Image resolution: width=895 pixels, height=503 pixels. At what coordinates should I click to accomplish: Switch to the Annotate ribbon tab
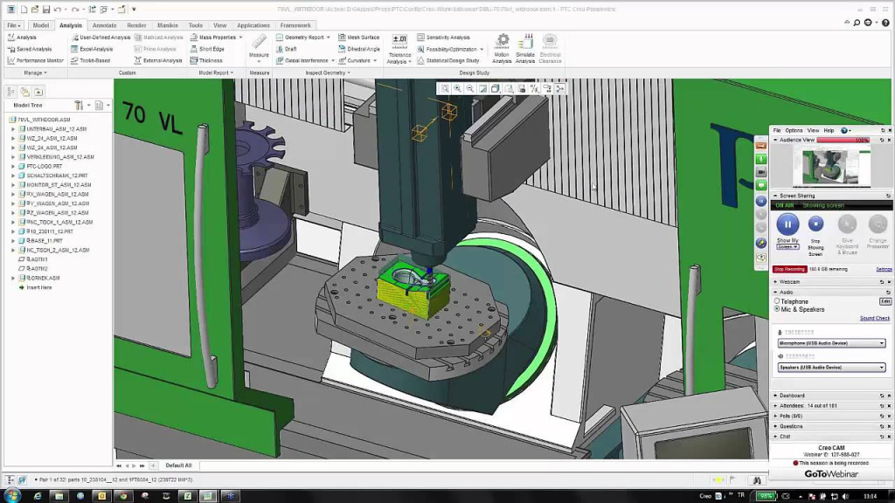point(104,25)
